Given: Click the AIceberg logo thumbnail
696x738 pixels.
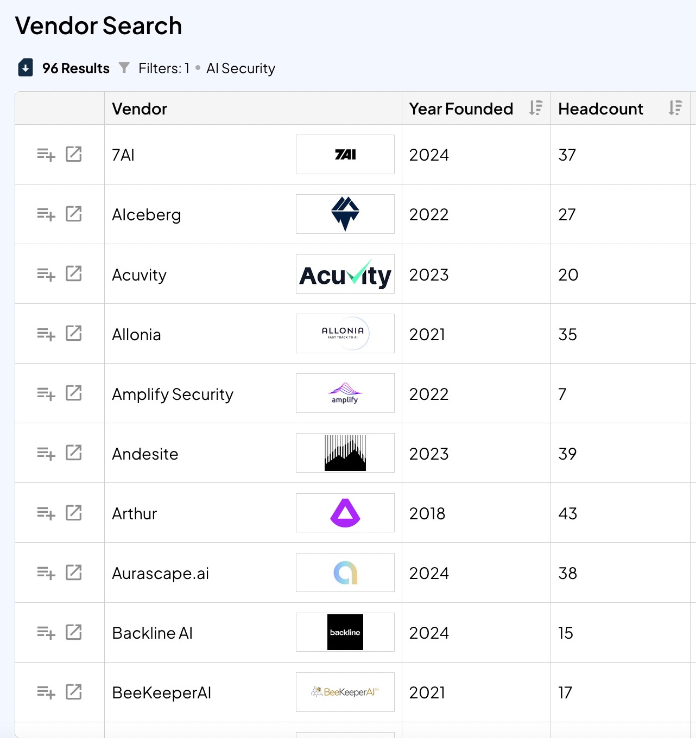Looking at the screenshot, I should 345,214.
